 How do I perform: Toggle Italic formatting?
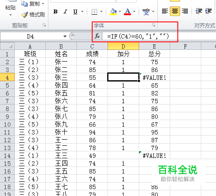click(x=65, y=11)
